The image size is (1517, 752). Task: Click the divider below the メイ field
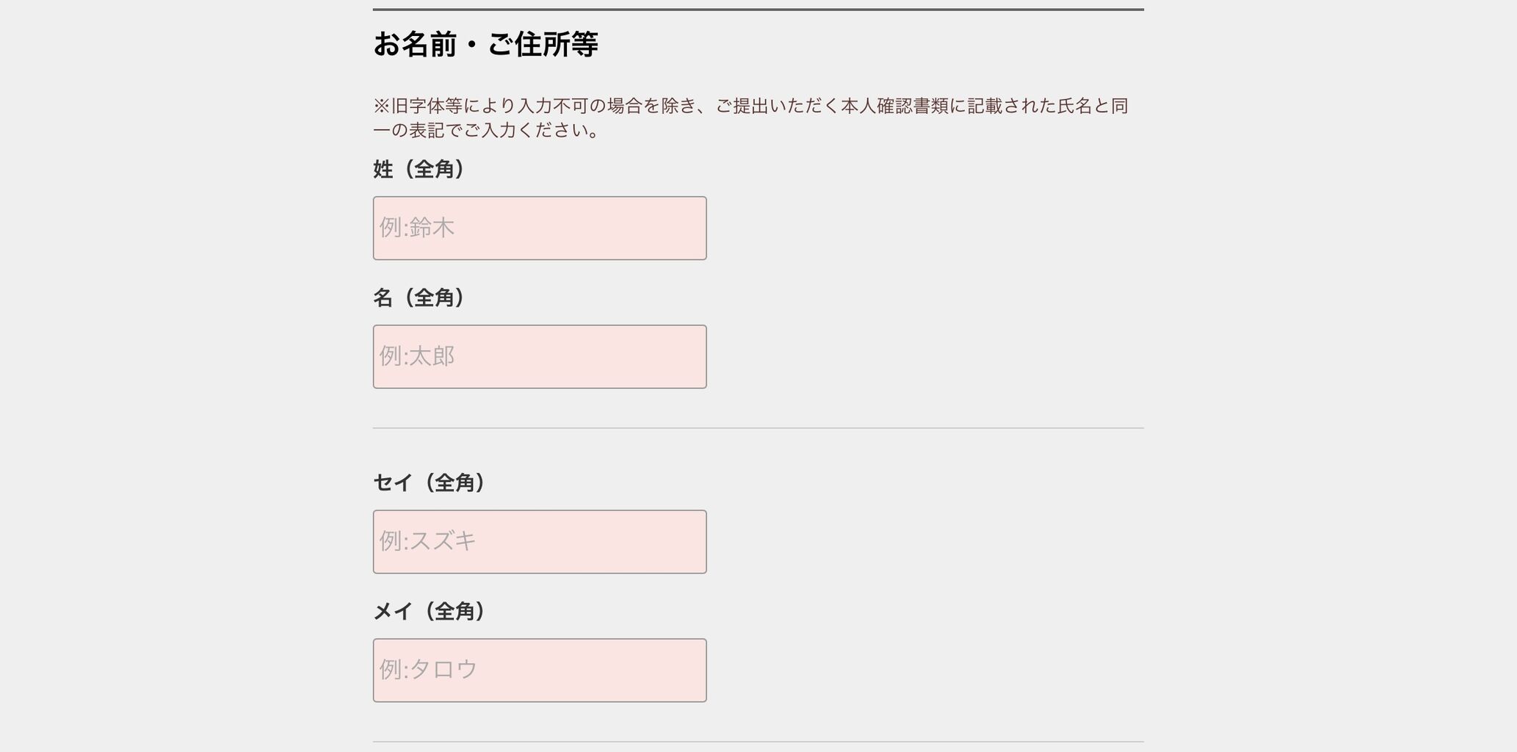pos(758,742)
